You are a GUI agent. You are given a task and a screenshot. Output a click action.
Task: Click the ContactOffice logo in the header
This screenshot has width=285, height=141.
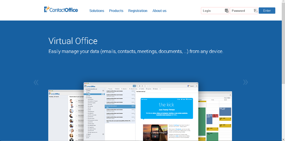tap(61, 9)
